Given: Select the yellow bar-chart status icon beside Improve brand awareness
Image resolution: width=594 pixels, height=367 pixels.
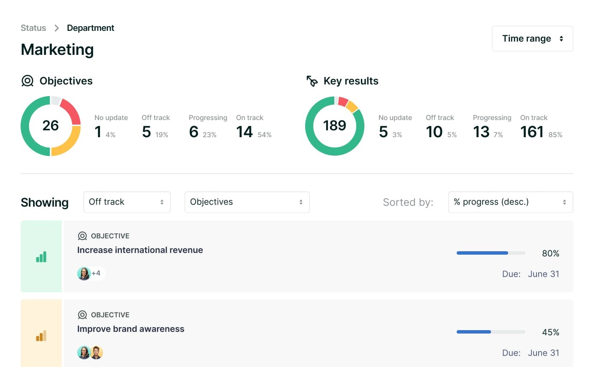Looking at the screenshot, I should tap(41, 335).
